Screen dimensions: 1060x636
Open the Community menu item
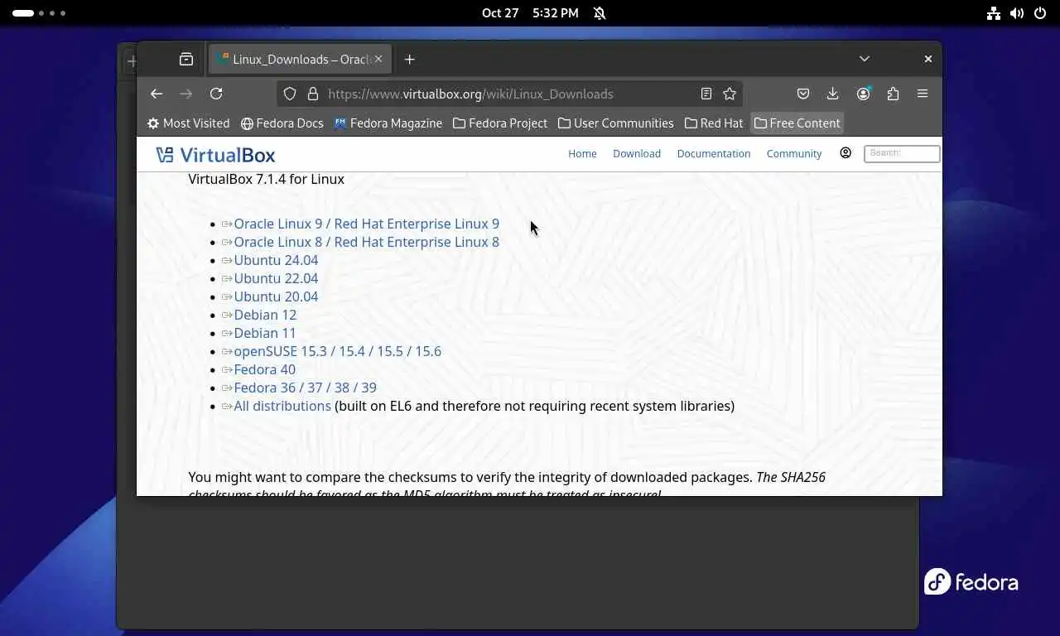(794, 153)
